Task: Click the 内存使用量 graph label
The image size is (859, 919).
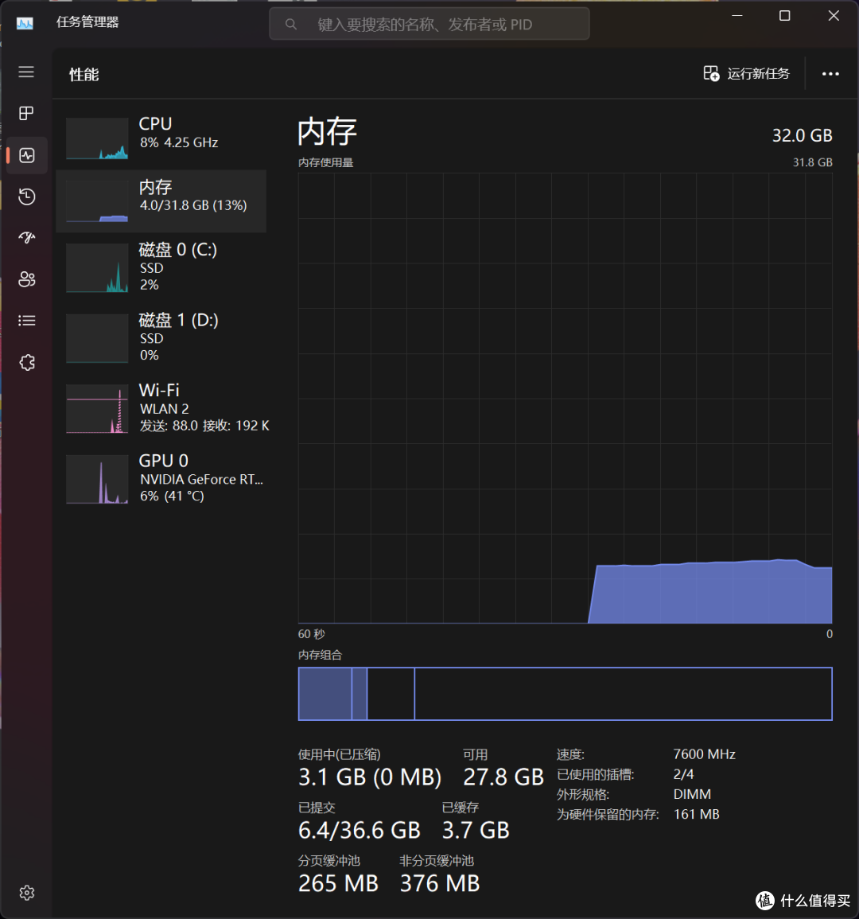Action: (x=326, y=162)
